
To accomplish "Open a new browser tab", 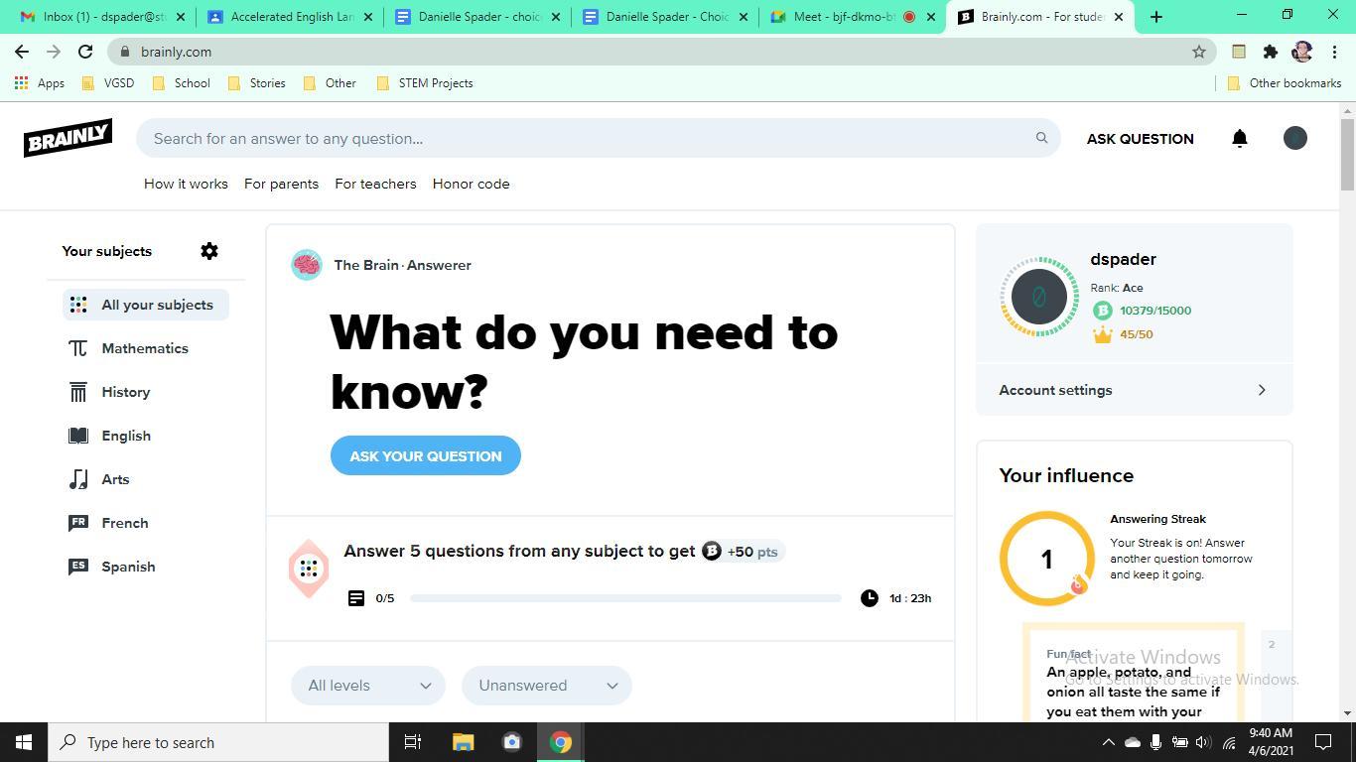I will tap(1156, 17).
